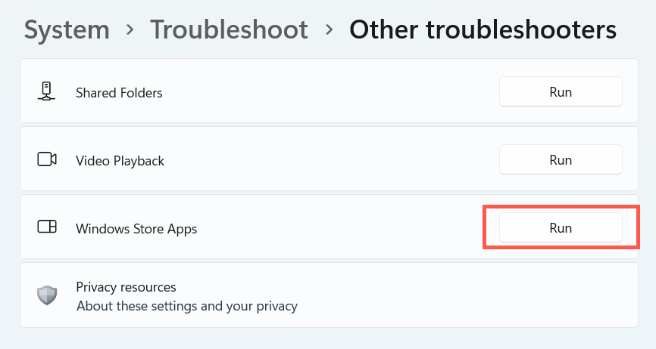This screenshot has width=656, height=349.
Task: Click the Other troubleshooters page title
Action: point(483,29)
